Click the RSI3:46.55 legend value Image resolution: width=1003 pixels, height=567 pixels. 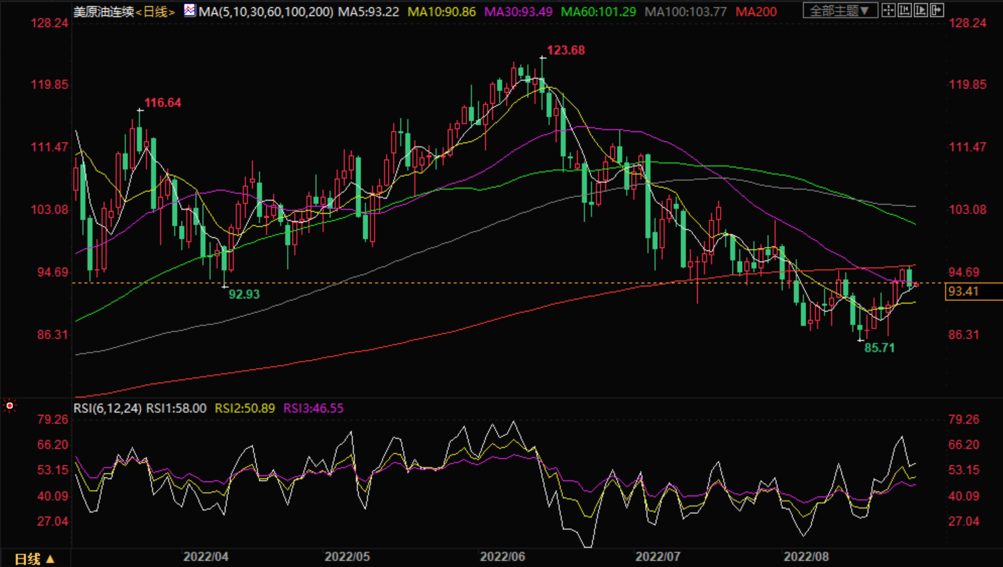tap(313, 408)
